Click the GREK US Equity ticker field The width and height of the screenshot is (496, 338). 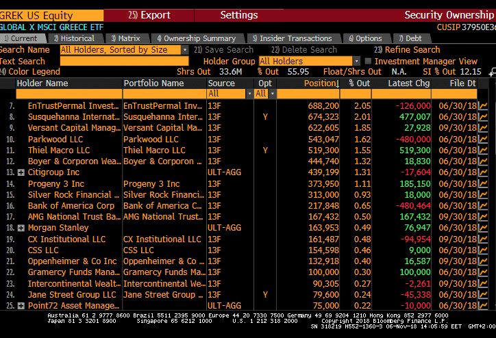[51, 15]
